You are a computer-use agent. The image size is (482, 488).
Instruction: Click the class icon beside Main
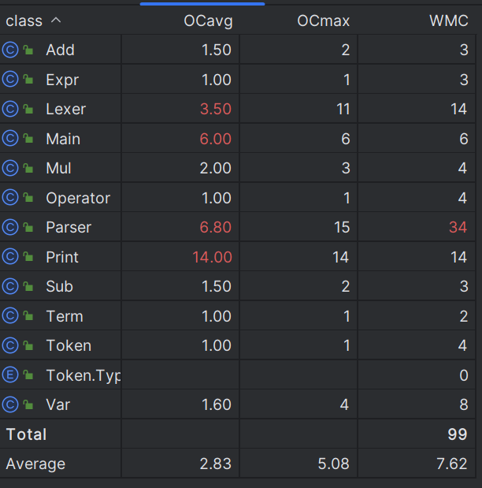click(10, 139)
